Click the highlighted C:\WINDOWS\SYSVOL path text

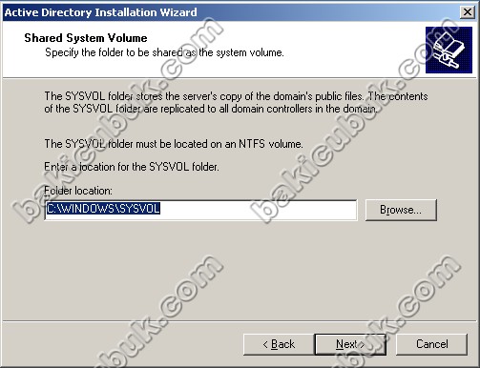tap(103, 209)
